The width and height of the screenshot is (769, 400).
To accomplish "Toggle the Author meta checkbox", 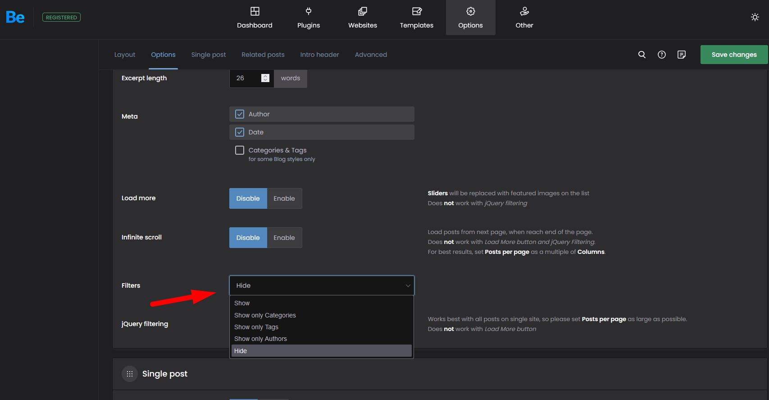I will point(240,114).
